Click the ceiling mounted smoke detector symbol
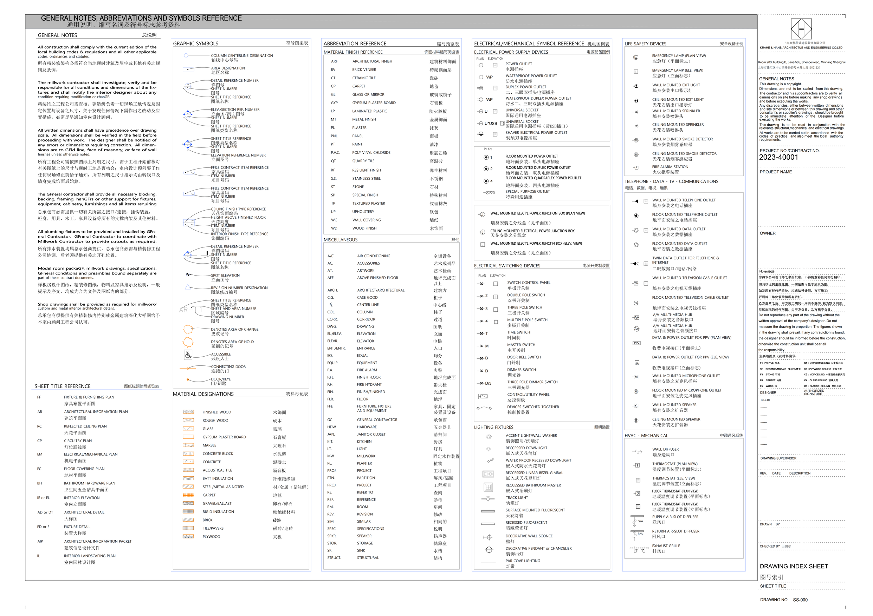 click(636, 154)
